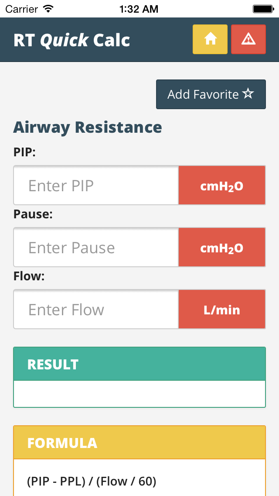Tap the Airway Resistance heading

click(88, 127)
